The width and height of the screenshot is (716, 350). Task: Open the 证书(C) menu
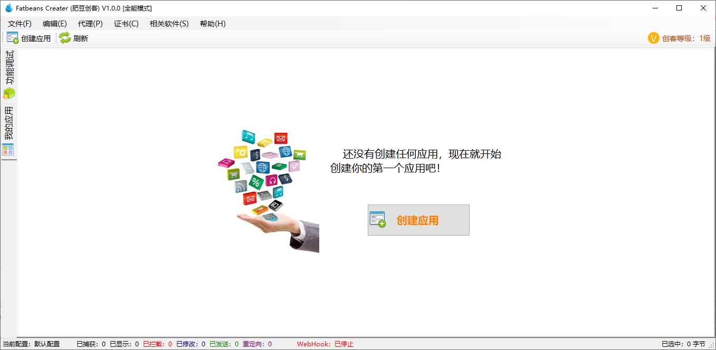pos(126,24)
